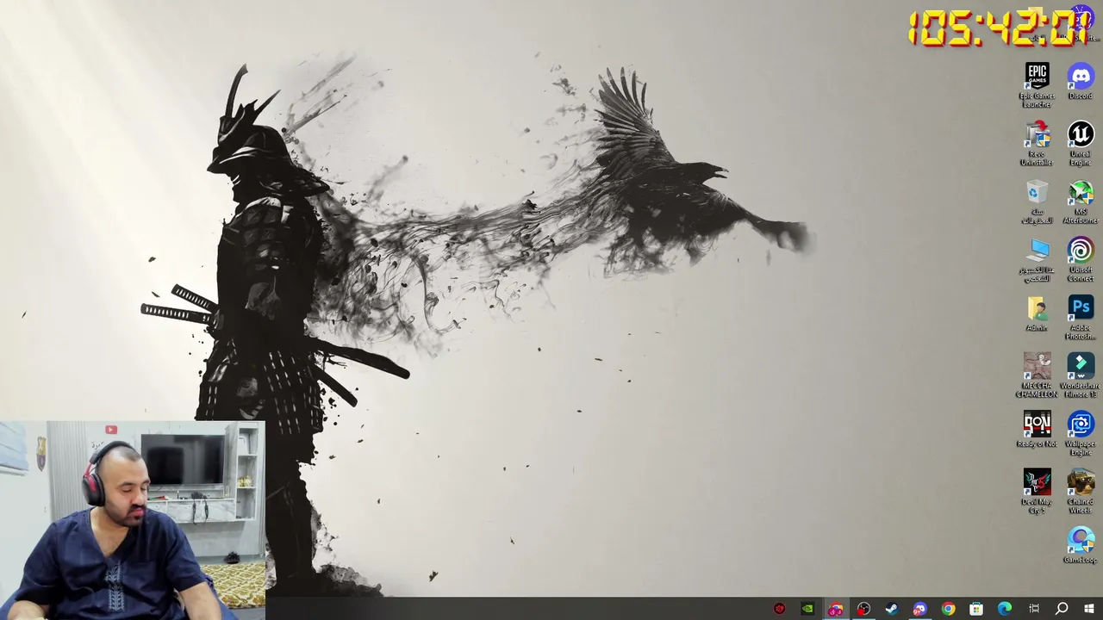Image resolution: width=1103 pixels, height=620 pixels.
Task: Open plain Google Chrome taskbar icon
Action: click(948, 609)
